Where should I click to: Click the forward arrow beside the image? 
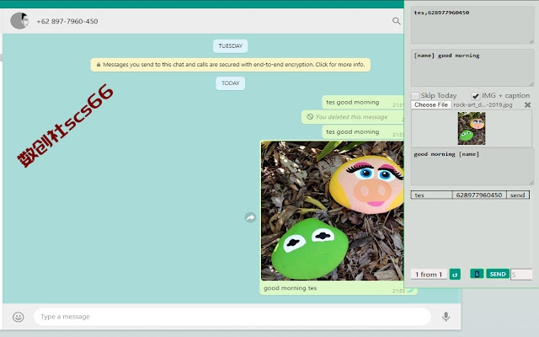(x=250, y=217)
